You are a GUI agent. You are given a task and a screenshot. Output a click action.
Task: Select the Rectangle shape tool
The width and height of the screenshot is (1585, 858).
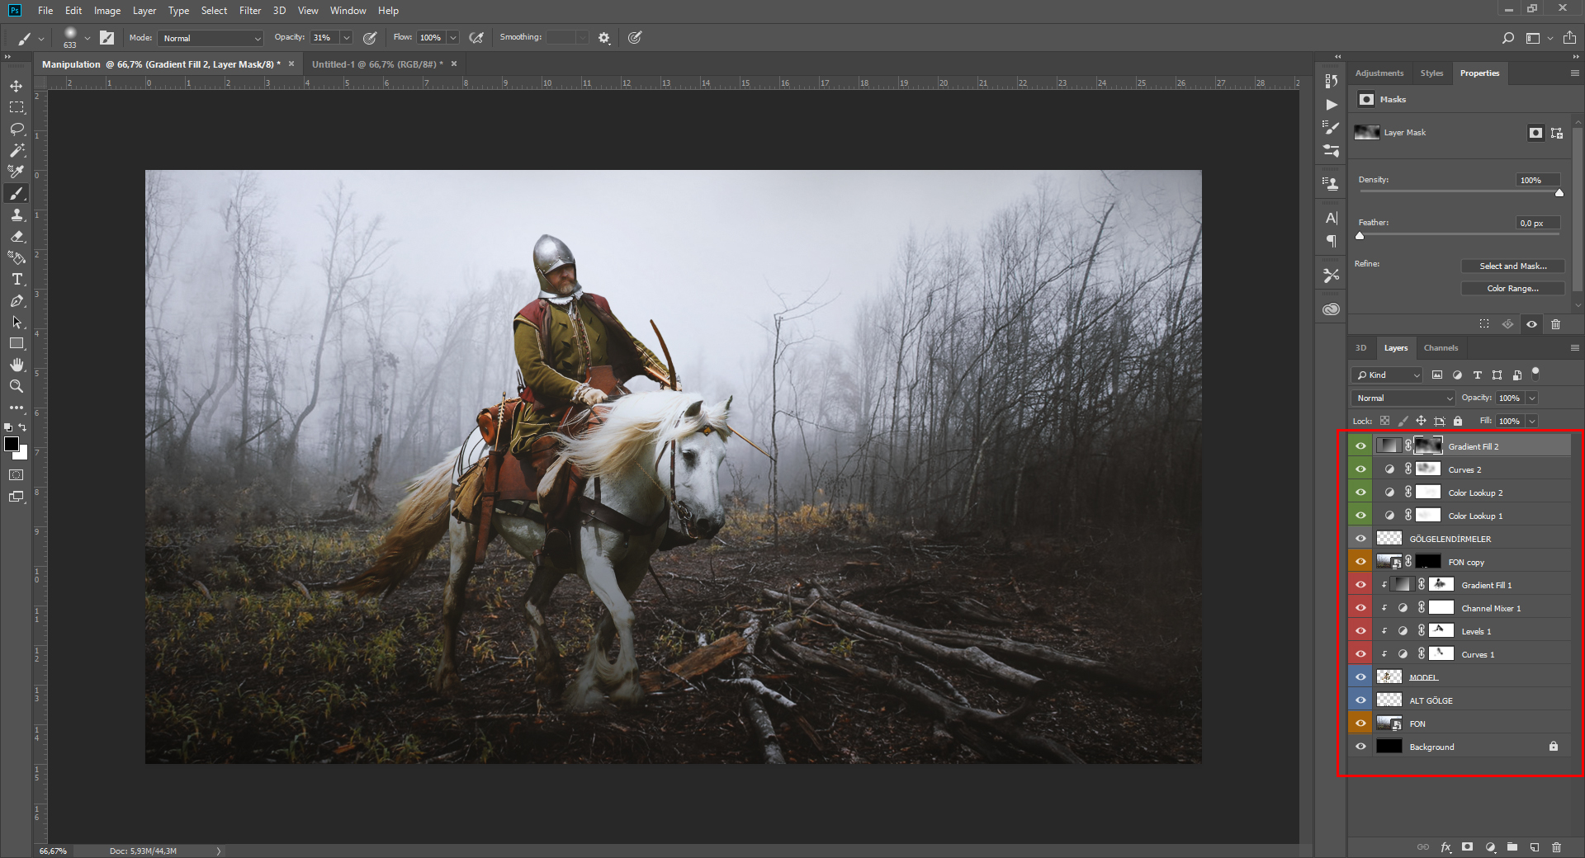coord(17,343)
